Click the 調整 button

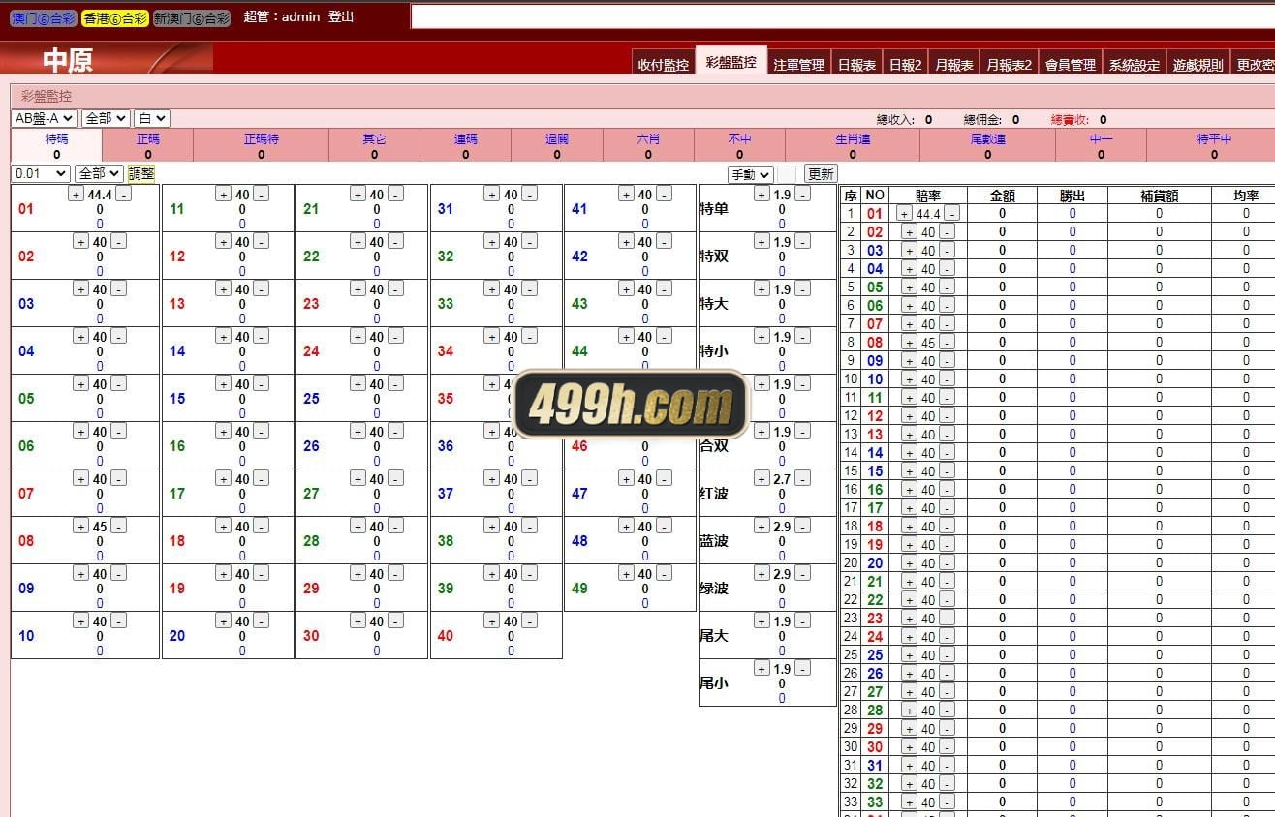click(x=141, y=173)
